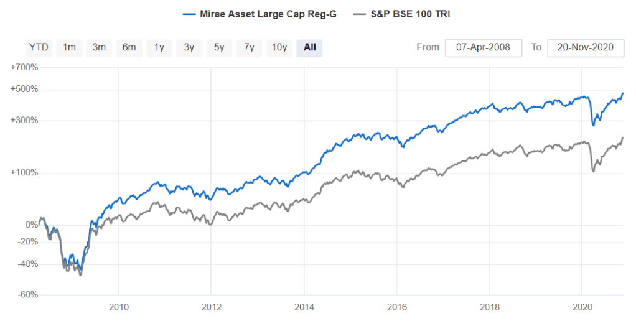
Task: Click the blue Mirae legend line marker
Action: click(x=190, y=14)
